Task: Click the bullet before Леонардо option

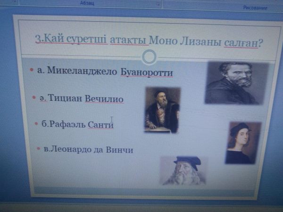Action: pos(38,148)
